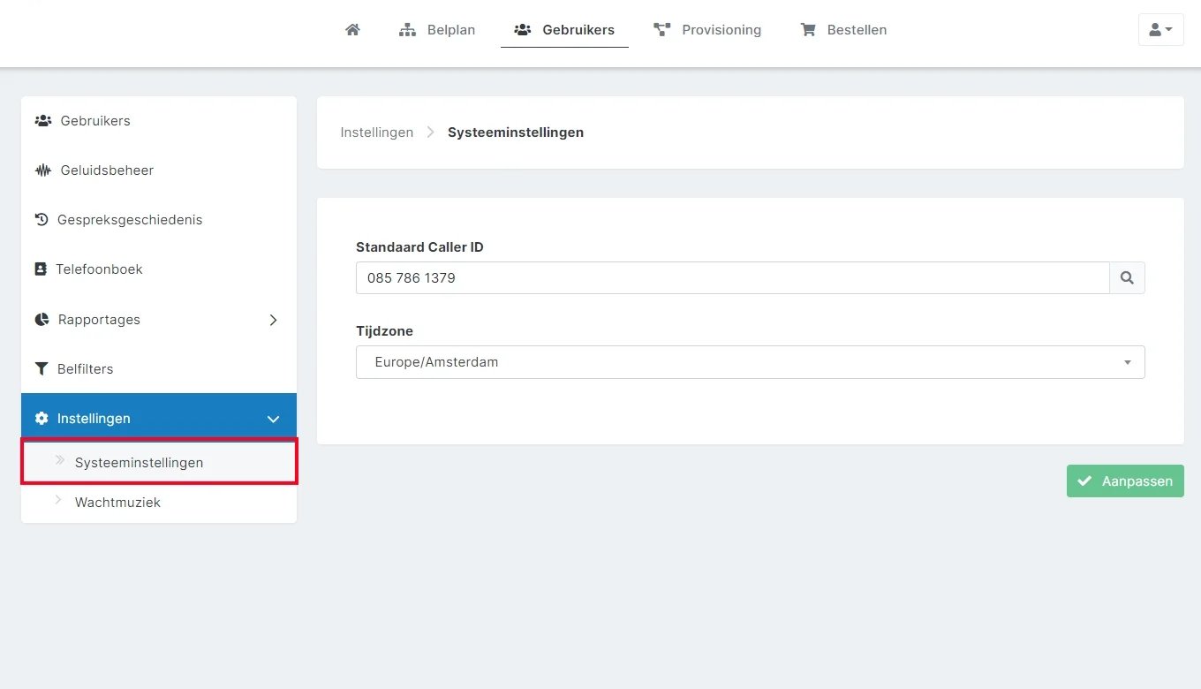The width and height of the screenshot is (1201, 689).
Task: Open Geluidsbeheer in the sidebar
Action: [159, 170]
